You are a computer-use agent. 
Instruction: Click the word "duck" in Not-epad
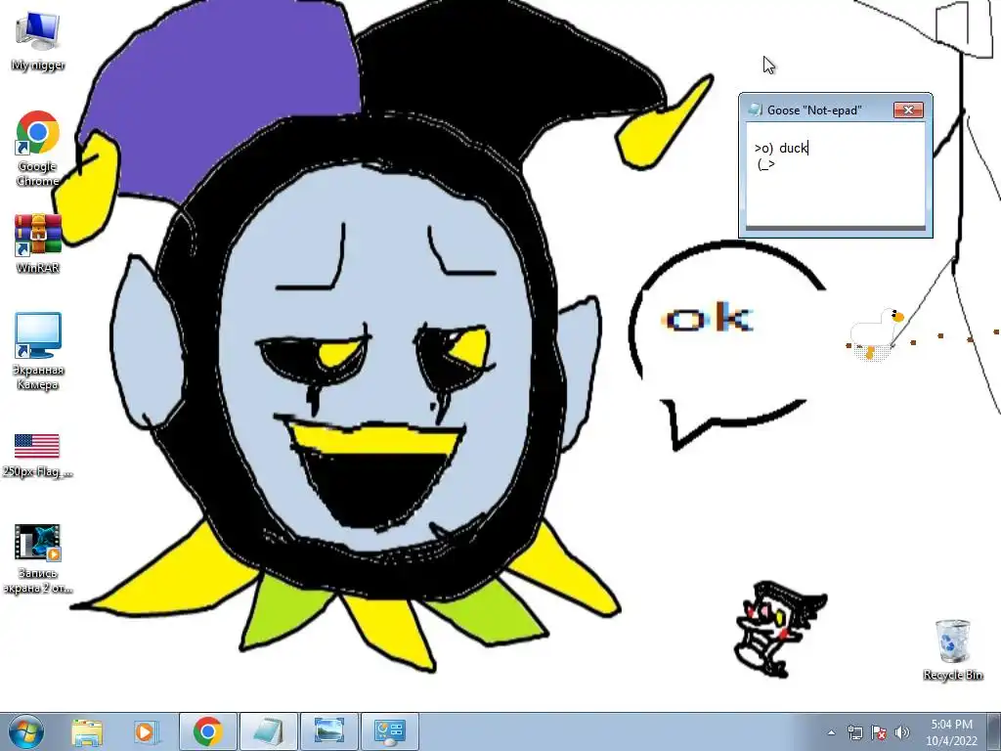[x=793, y=149]
